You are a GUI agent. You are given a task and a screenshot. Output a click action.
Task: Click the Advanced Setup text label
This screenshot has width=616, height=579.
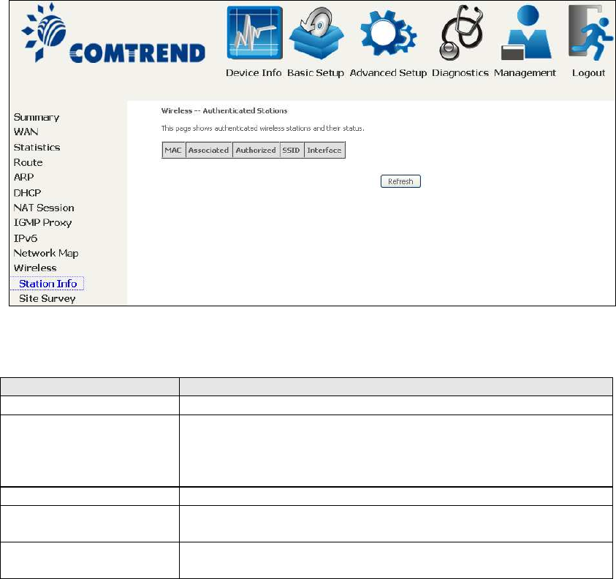pos(388,72)
